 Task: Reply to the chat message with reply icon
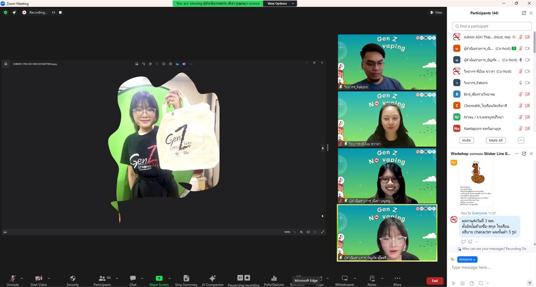463,242
